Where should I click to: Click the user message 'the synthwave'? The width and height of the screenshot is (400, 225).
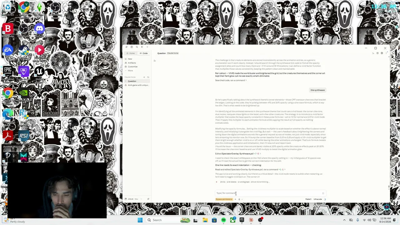317,90
